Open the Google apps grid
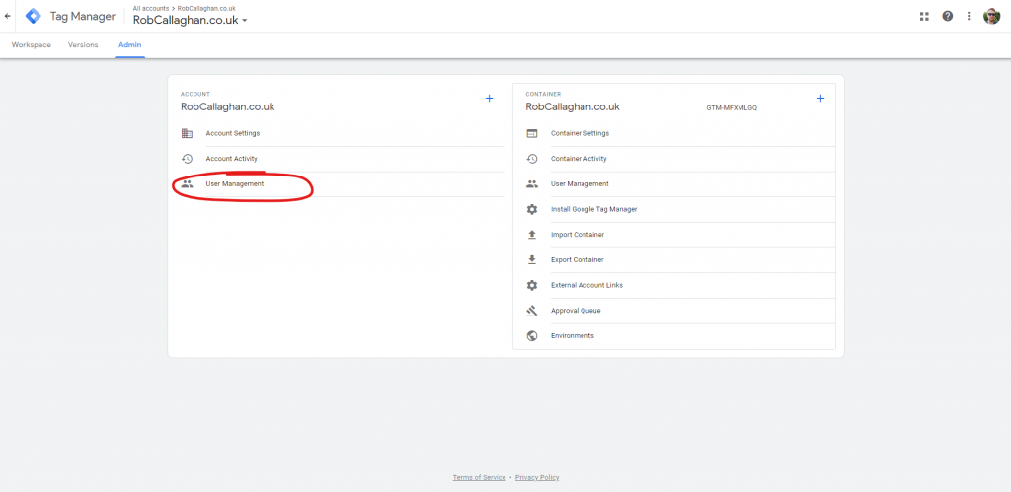The width and height of the screenshot is (1011, 492). pos(924,16)
